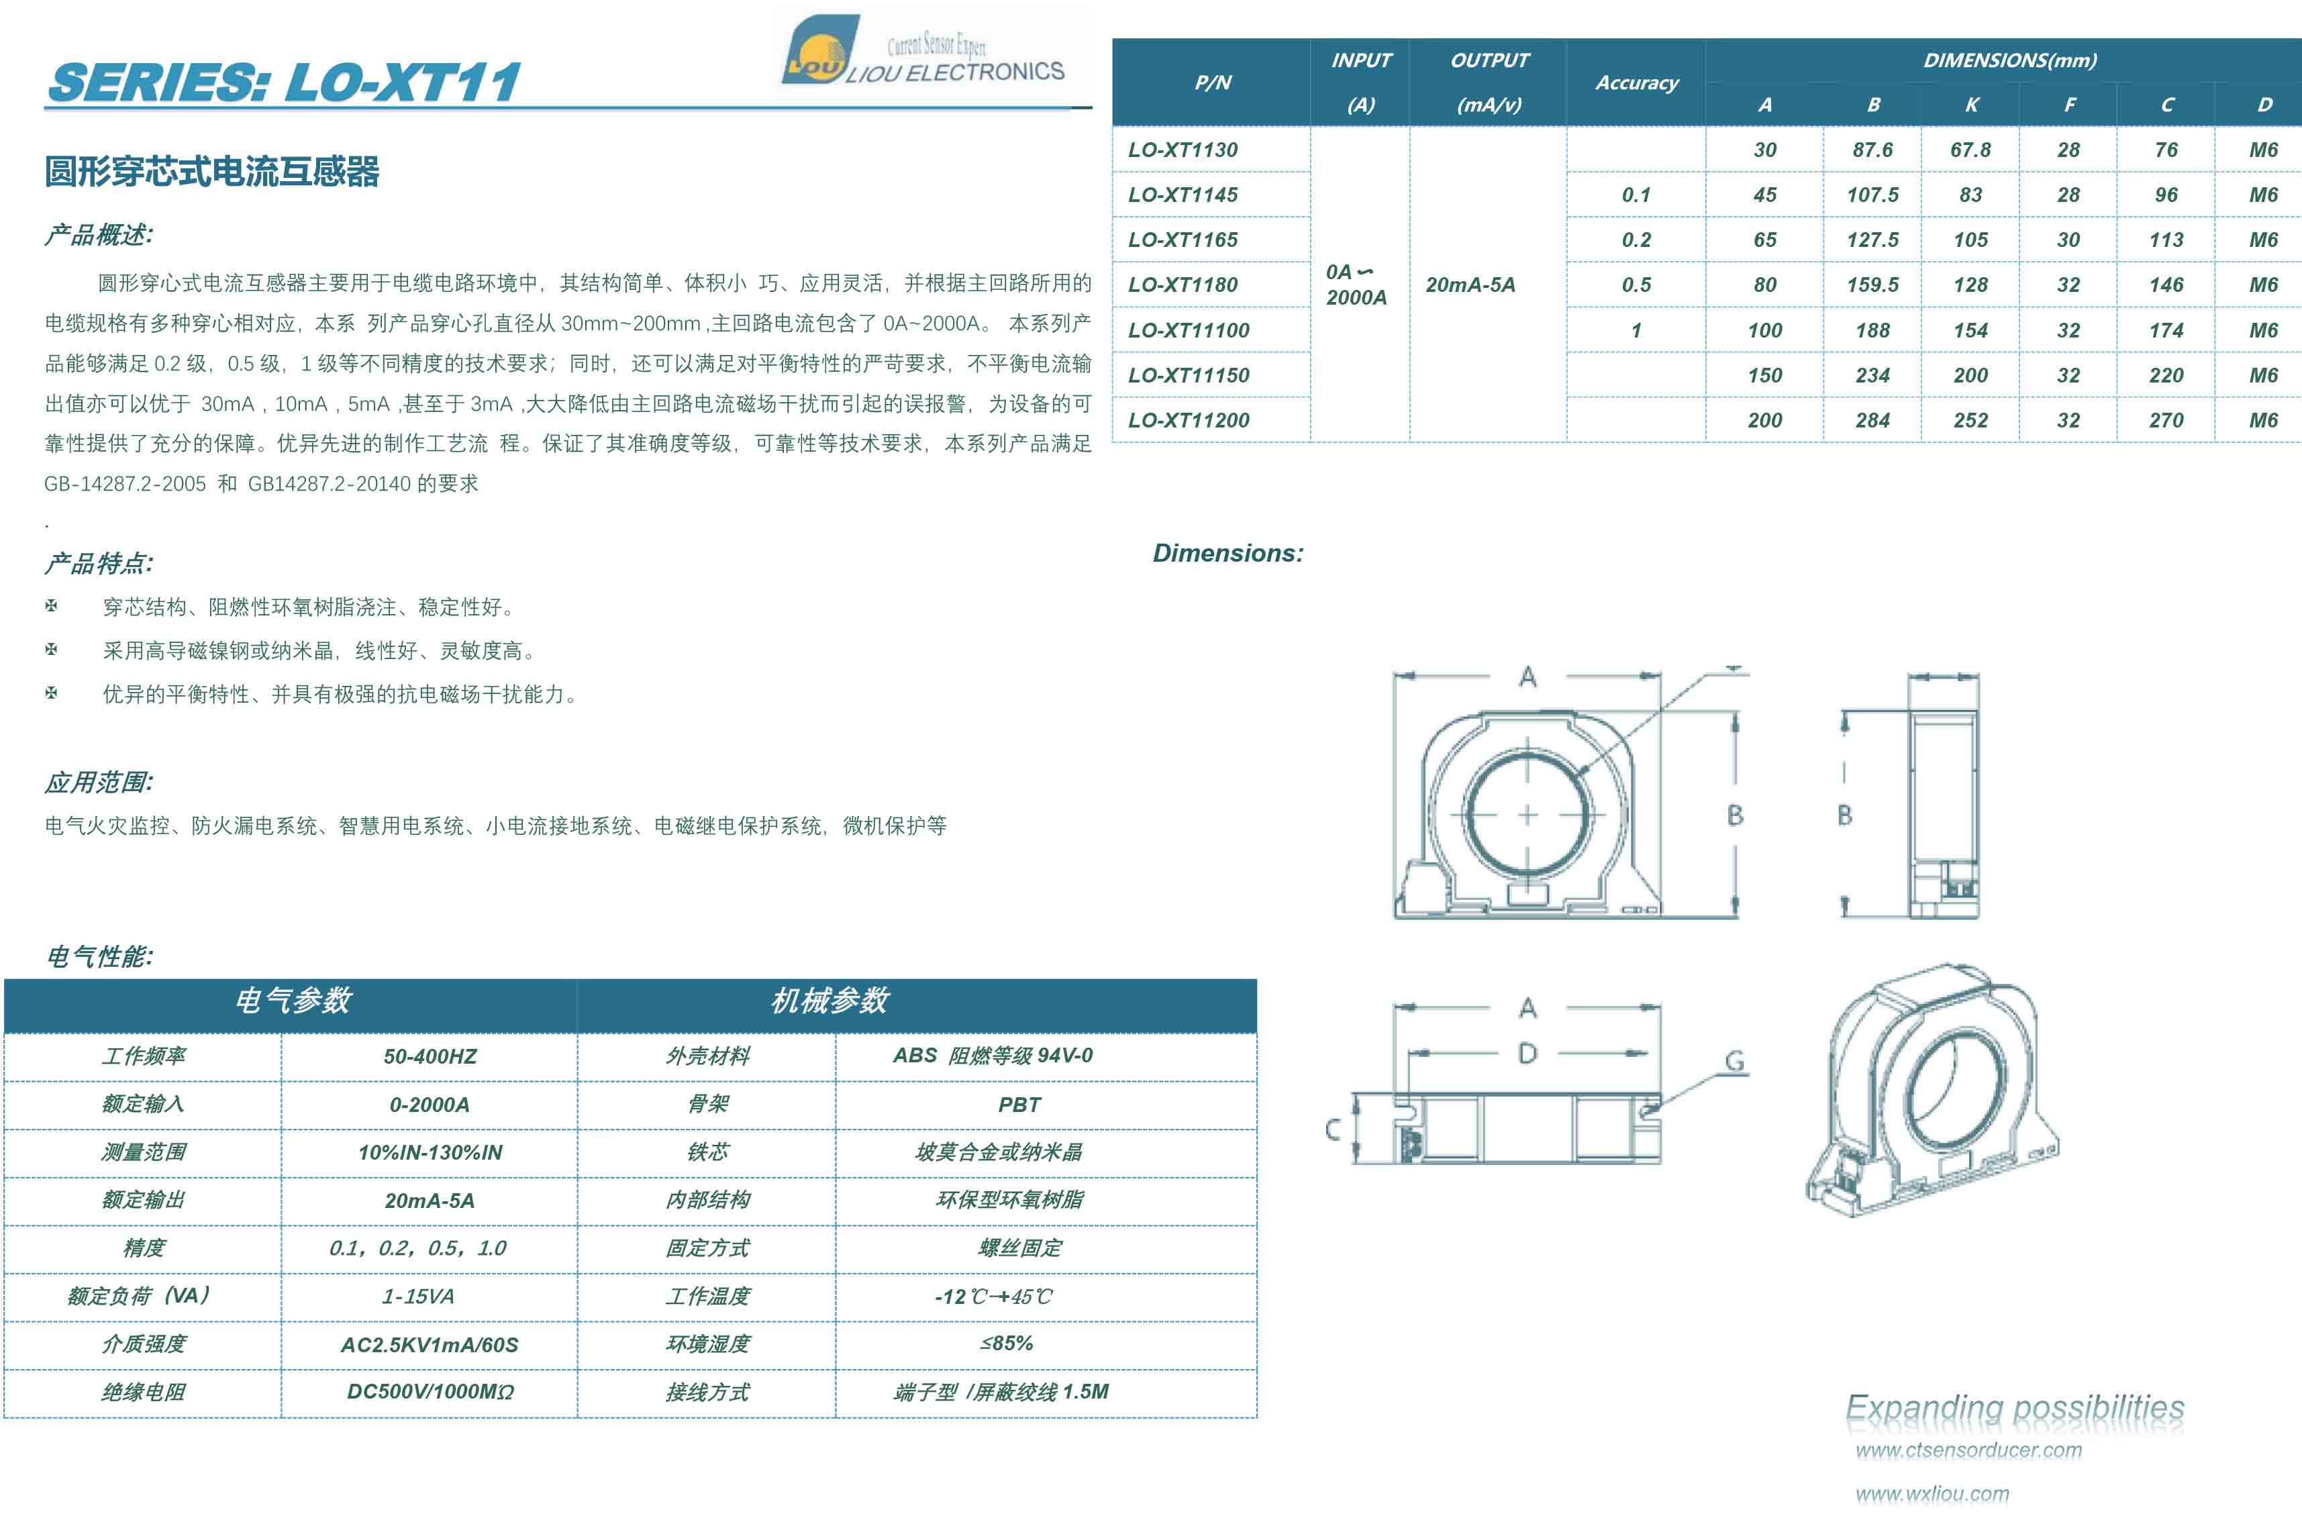Click the 284 dimension value
The width and height of the screenshot is (2302, 1514).
(1872, 420)
